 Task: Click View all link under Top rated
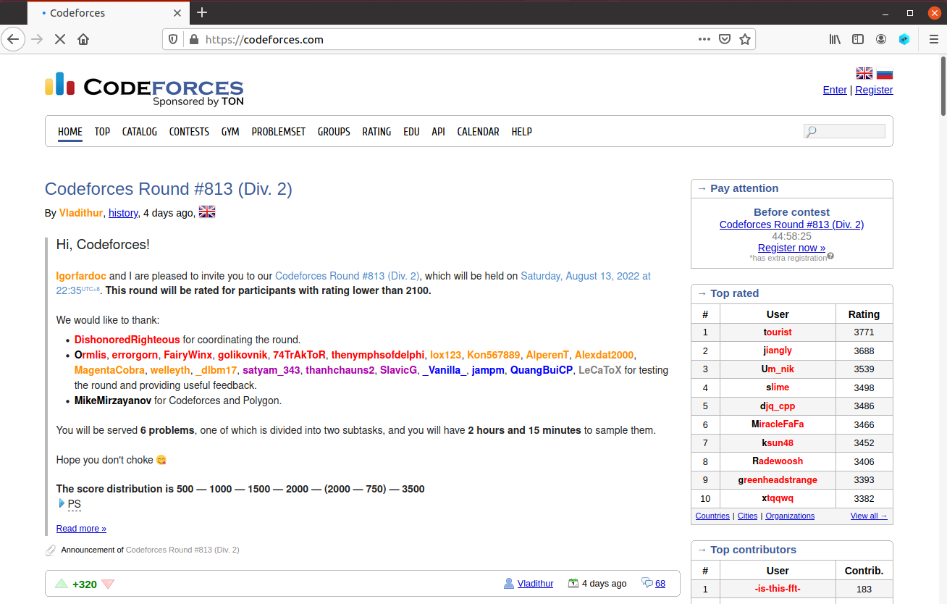[869, 516]
